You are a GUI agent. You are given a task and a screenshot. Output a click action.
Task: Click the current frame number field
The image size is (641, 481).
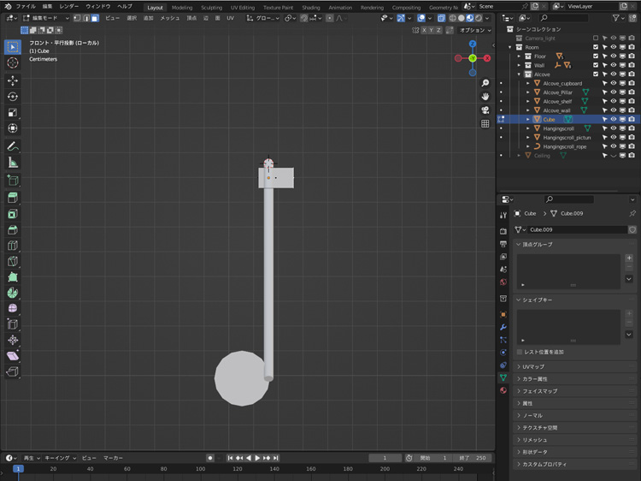(385, 458)
